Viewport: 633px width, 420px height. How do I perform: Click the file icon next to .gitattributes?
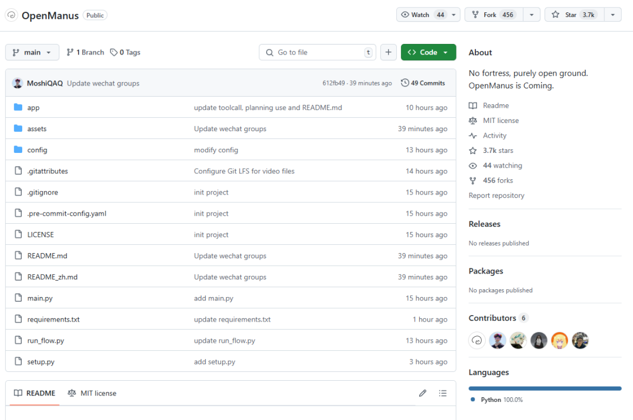[x=18, y=170]
